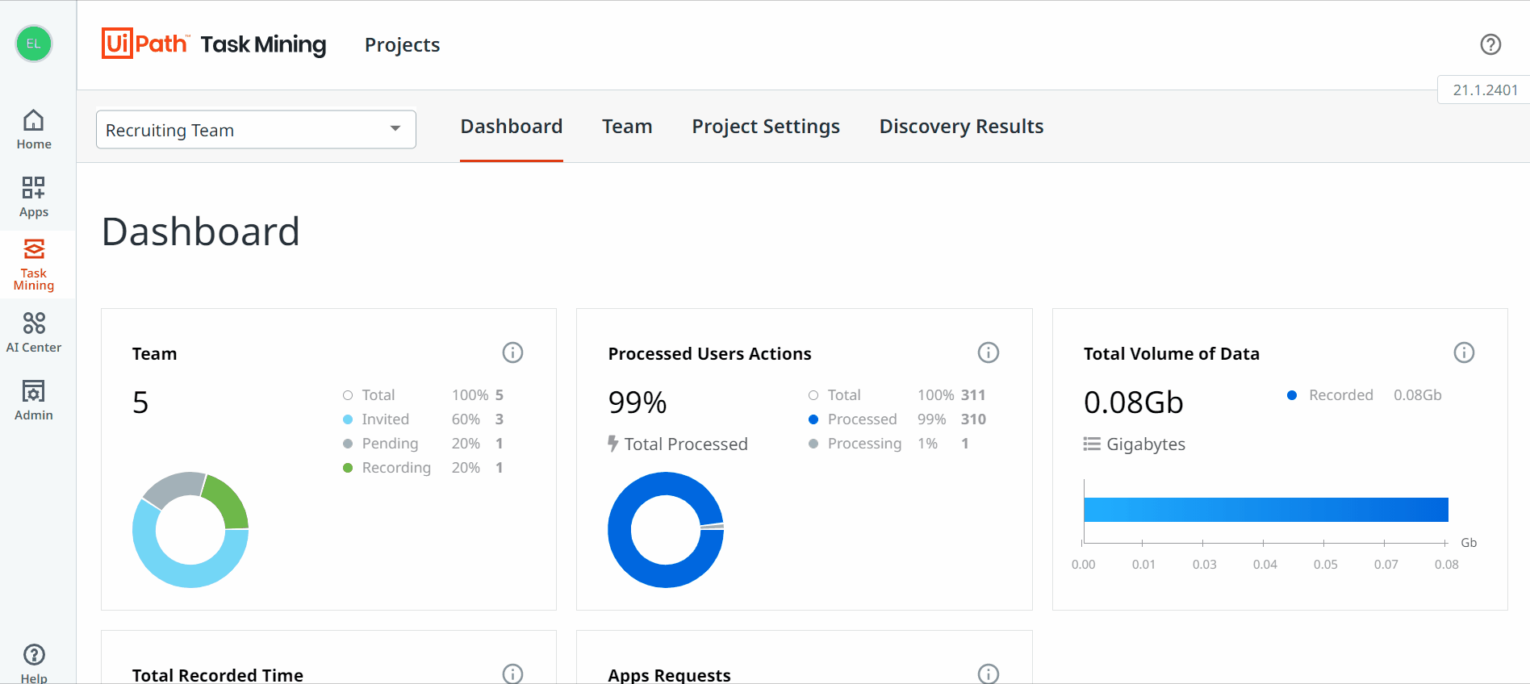Show info for the Team card
The image size is (1530, 684).
(x=512, y=352)
